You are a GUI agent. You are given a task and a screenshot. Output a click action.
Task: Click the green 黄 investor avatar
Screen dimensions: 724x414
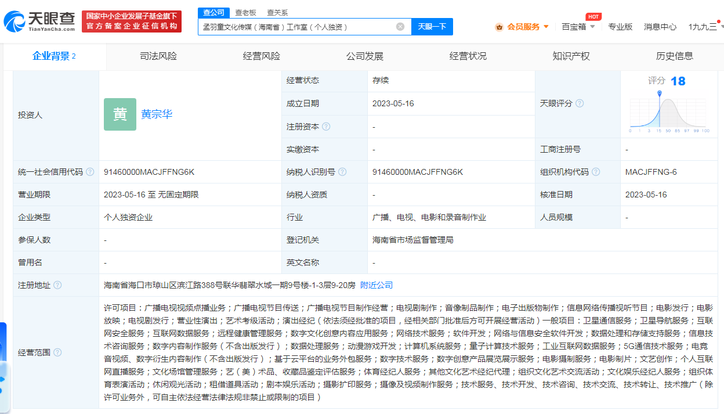tap(120, 114)
